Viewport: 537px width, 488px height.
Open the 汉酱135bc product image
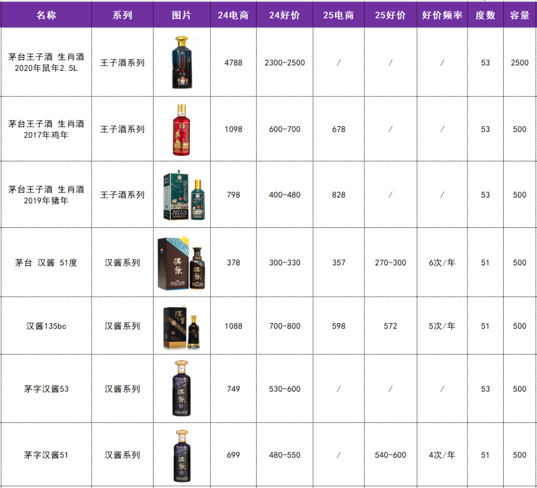click(181, 327)
